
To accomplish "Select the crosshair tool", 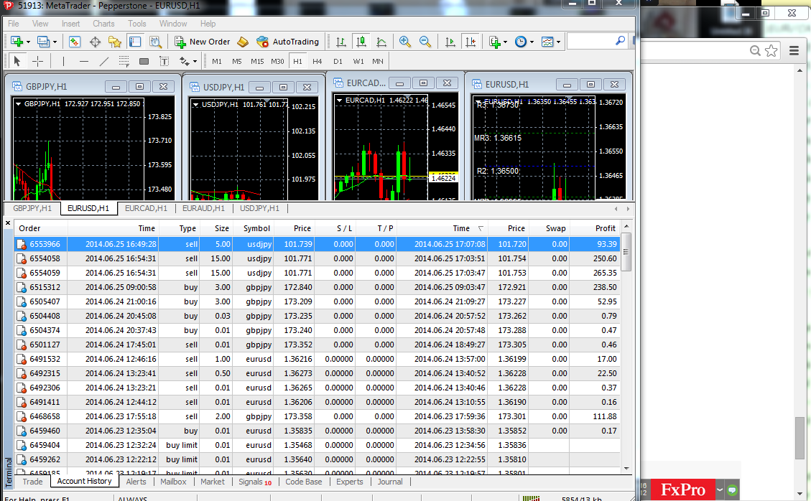I will point(38,62).
